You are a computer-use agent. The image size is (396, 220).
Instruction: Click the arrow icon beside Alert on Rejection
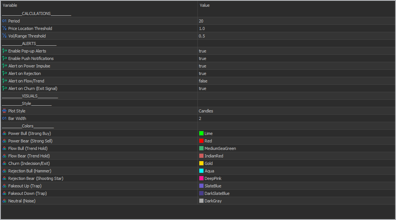(5, 73)
